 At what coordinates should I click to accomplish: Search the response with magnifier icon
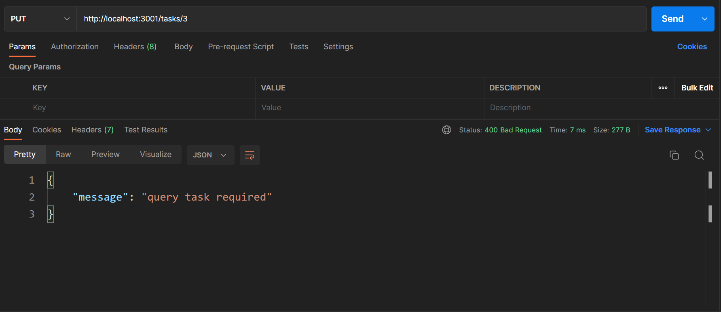coord(699,155)
